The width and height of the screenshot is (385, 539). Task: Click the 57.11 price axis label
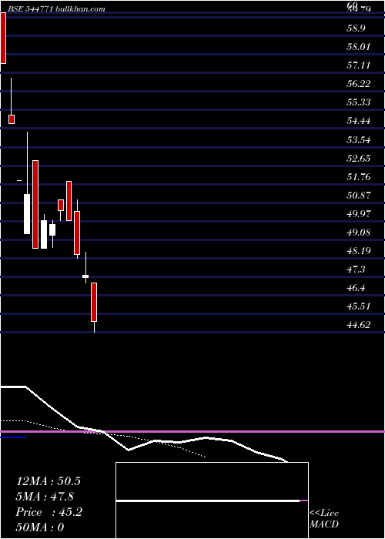(358, 65)
